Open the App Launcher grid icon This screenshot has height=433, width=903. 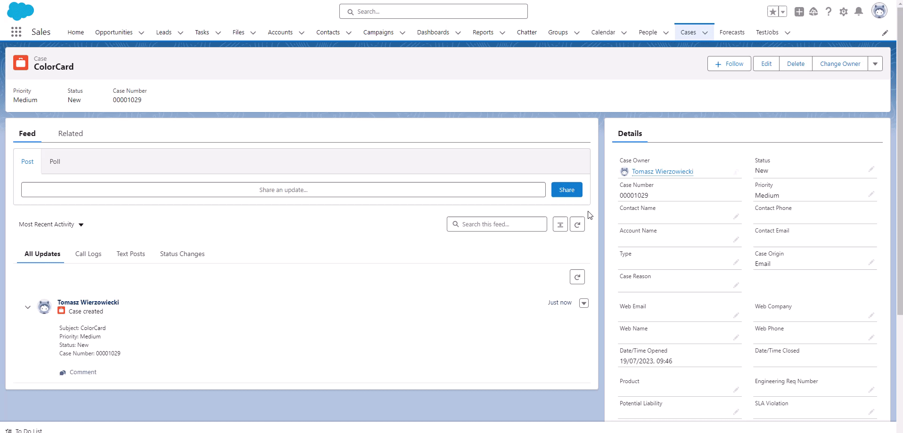[x=16, y=32]
